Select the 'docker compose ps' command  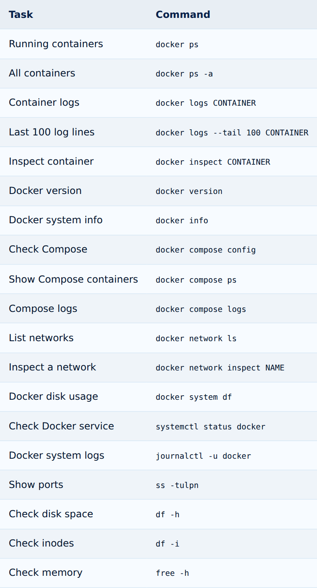click(x=196, y=280)
